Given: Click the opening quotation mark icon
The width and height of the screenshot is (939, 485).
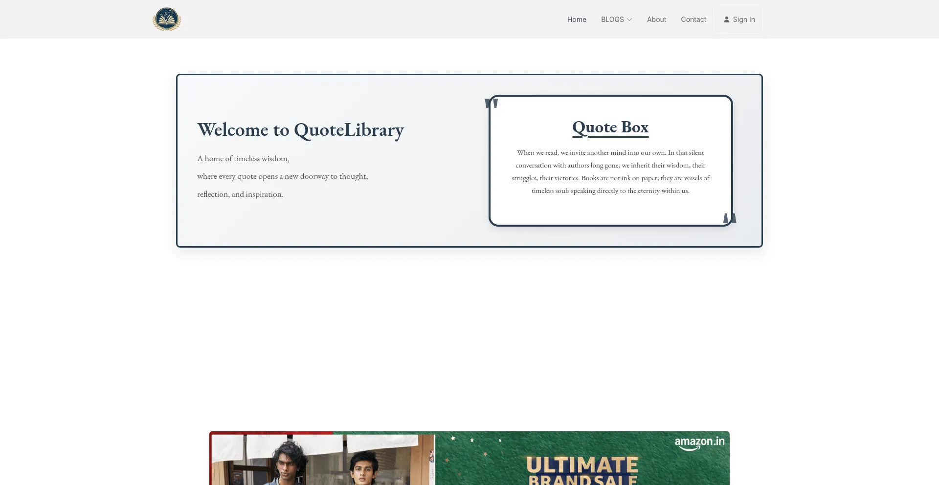Looking at the screenshot, I should point(491,103).
